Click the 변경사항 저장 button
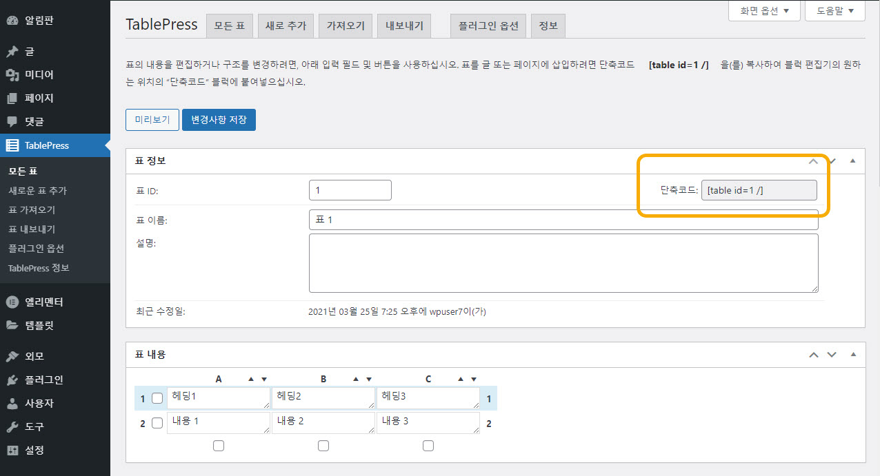Viewport: 880px width, 476px height. 219,120
